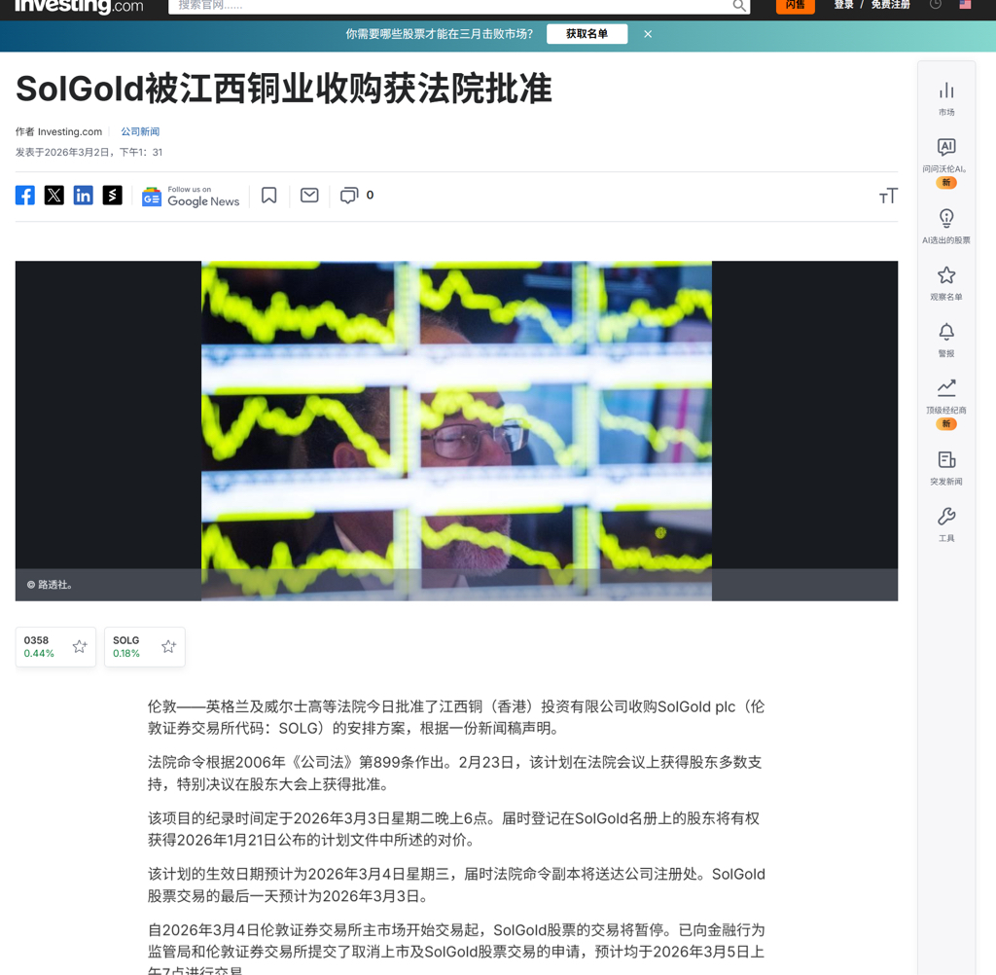Add SOLG to watchlist with star
Screen dimensions: 996x975
point(168,646)
